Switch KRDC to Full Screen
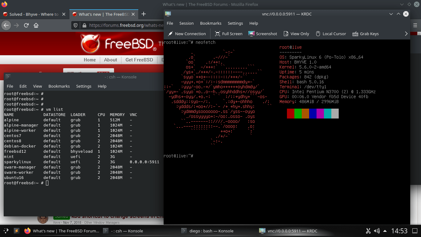Screen dimensions: 421x237 [x=229, y=34]
